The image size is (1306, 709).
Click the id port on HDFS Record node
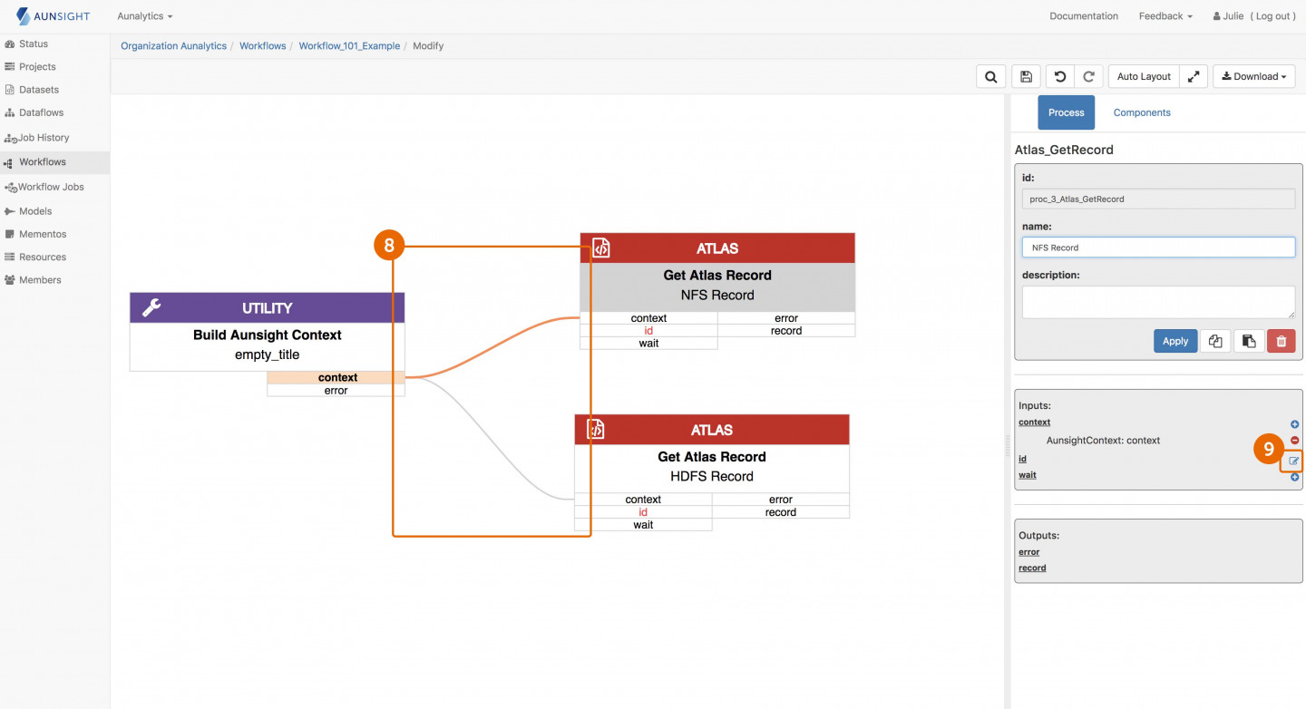(x=643, y=512)
